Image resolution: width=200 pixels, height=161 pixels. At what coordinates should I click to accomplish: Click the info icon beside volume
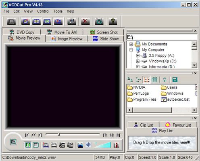(116, 145)
